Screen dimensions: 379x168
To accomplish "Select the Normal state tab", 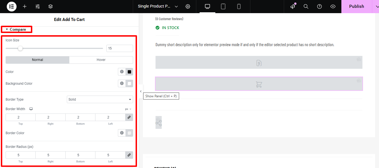I will click(38, 60).
